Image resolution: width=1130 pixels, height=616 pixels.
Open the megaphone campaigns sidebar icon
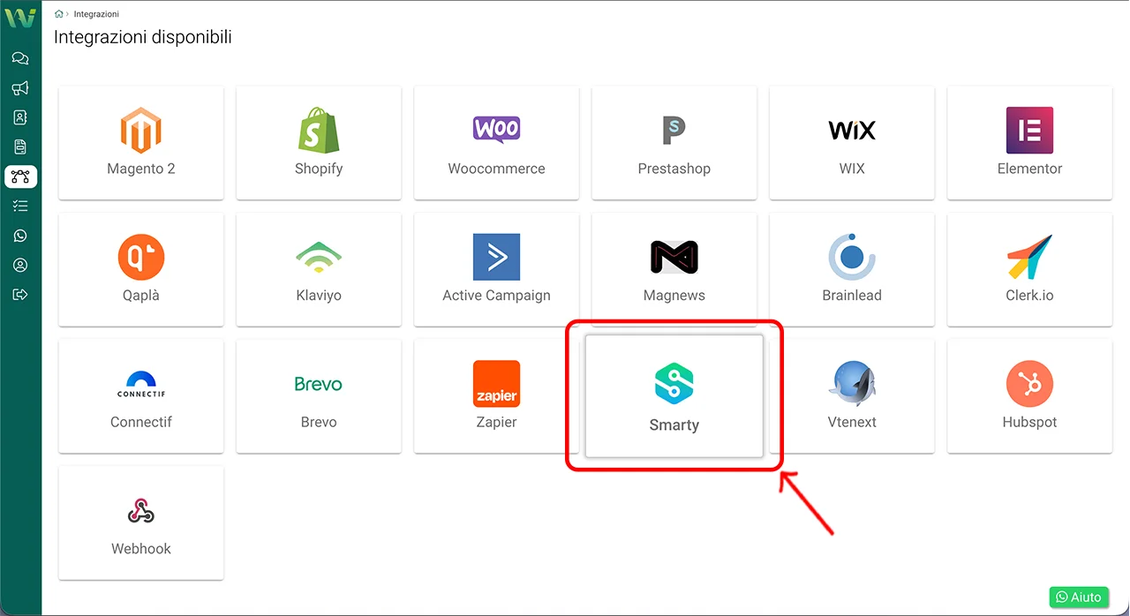click(20, 88)
